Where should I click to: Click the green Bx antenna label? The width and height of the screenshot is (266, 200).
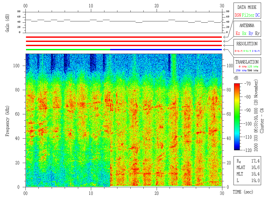244,34
